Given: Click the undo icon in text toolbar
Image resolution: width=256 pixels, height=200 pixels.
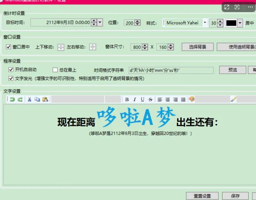Looking at the screenshot, I should point(12,99).
